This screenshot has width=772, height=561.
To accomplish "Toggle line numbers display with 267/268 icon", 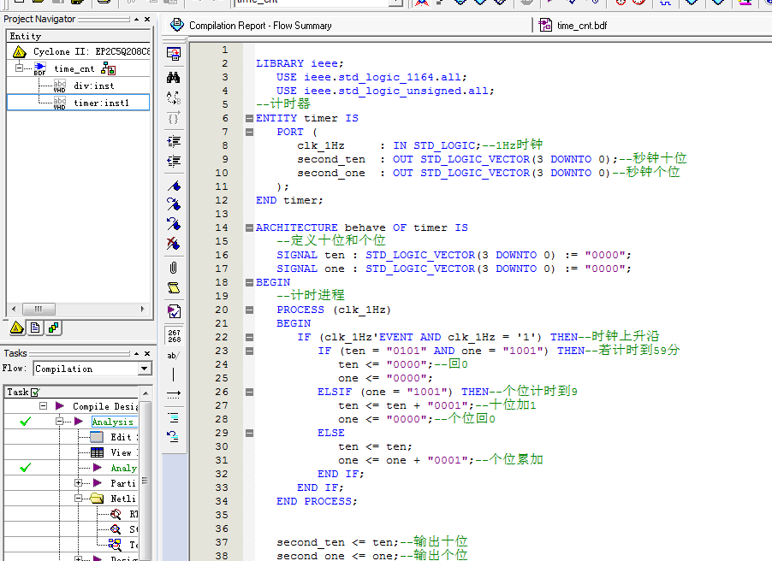I will tap(174, 334).
